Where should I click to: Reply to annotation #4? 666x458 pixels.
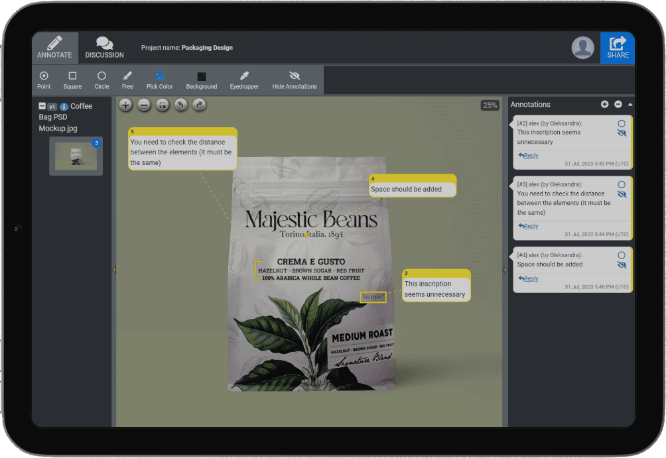(x=529, y=278)
